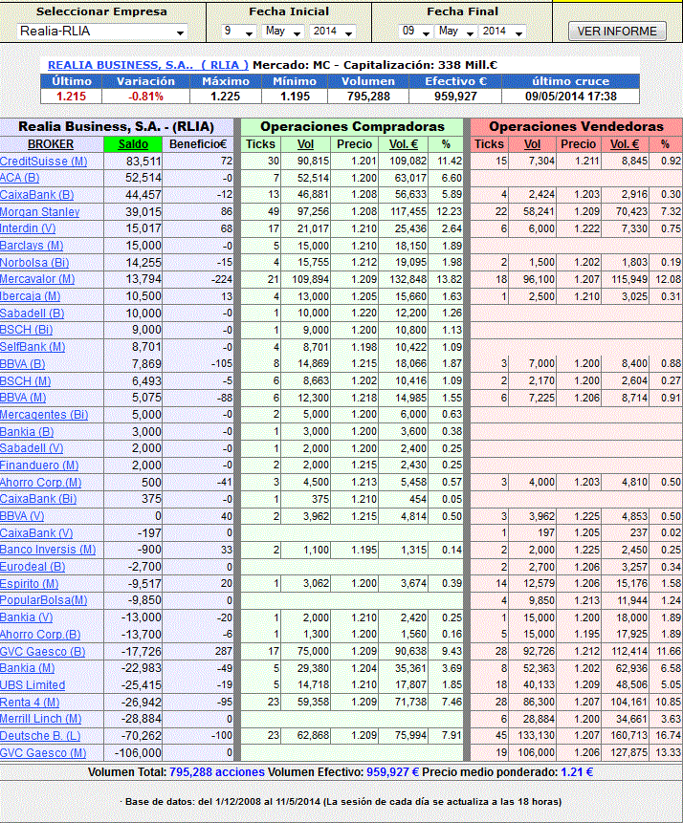
Task: Open Barclays (M) broker link
Action: pos(32,246)
